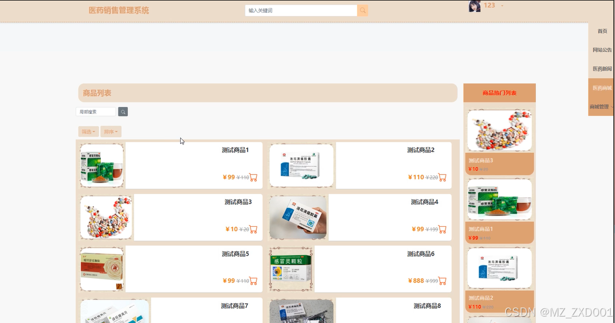
Task: Add 测试商品6 to cart via cart icon
Action: click(x=442, y=281)
